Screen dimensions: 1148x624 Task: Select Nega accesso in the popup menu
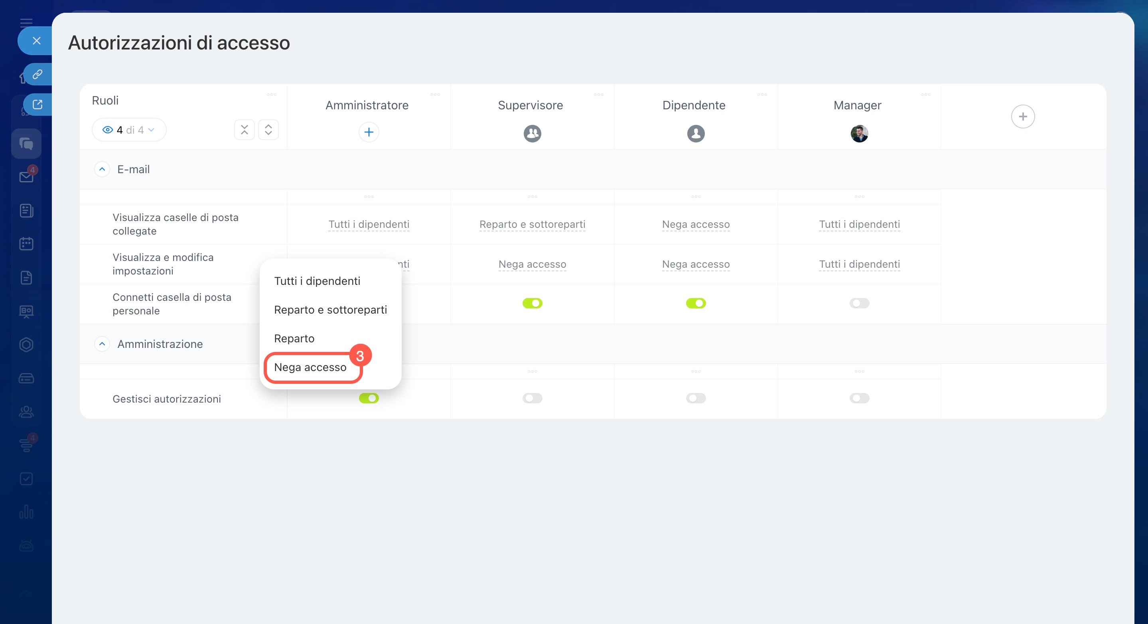[x=310, y=367]
